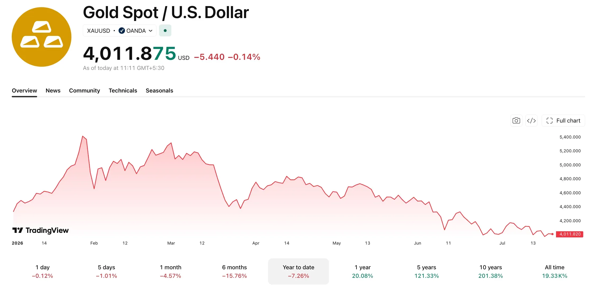
Task: Click the gold bars logo
Action: [x=42, y=37]
